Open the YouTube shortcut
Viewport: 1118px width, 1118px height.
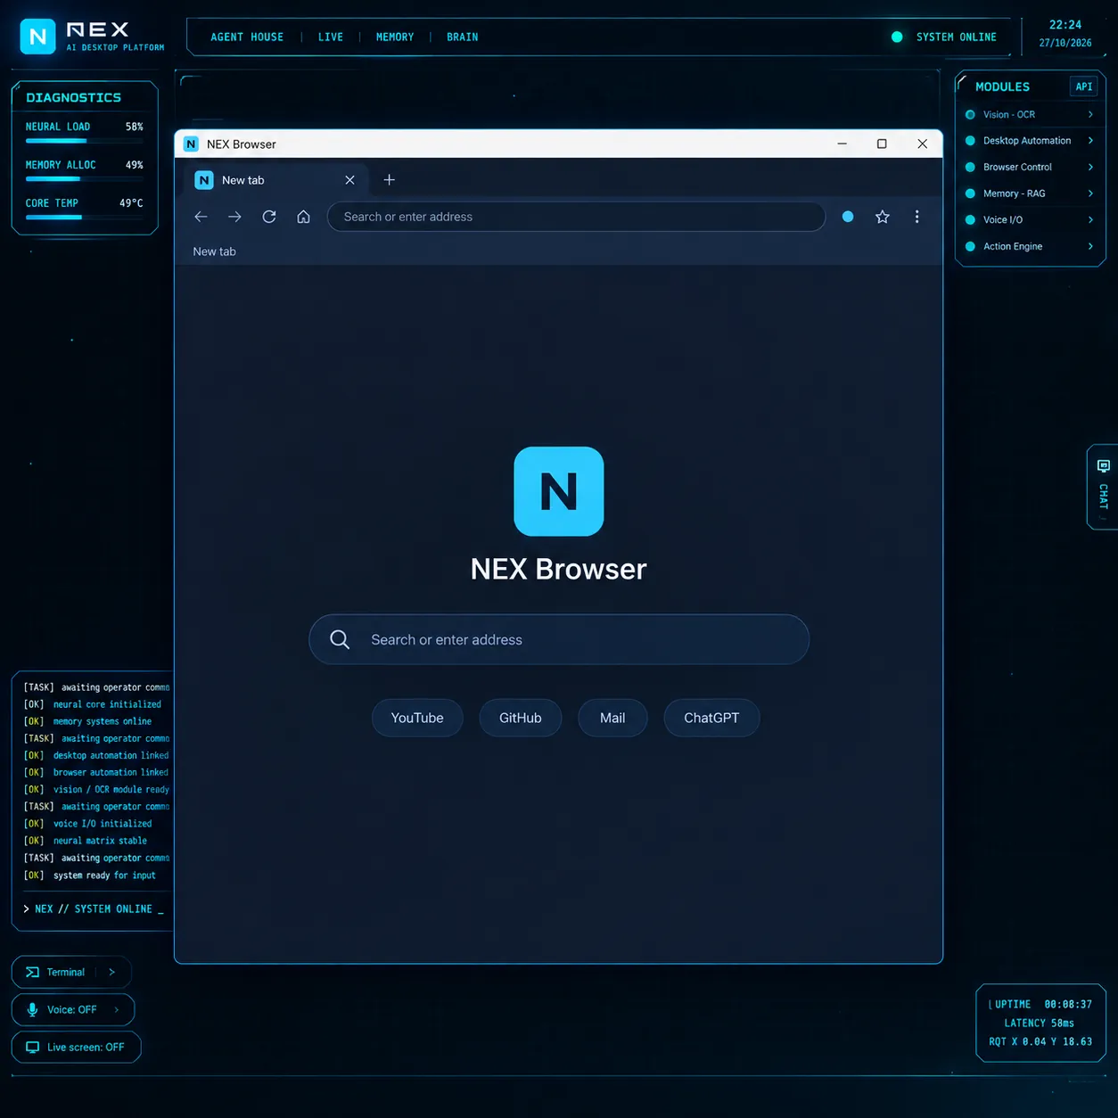[x=417, y=718]
